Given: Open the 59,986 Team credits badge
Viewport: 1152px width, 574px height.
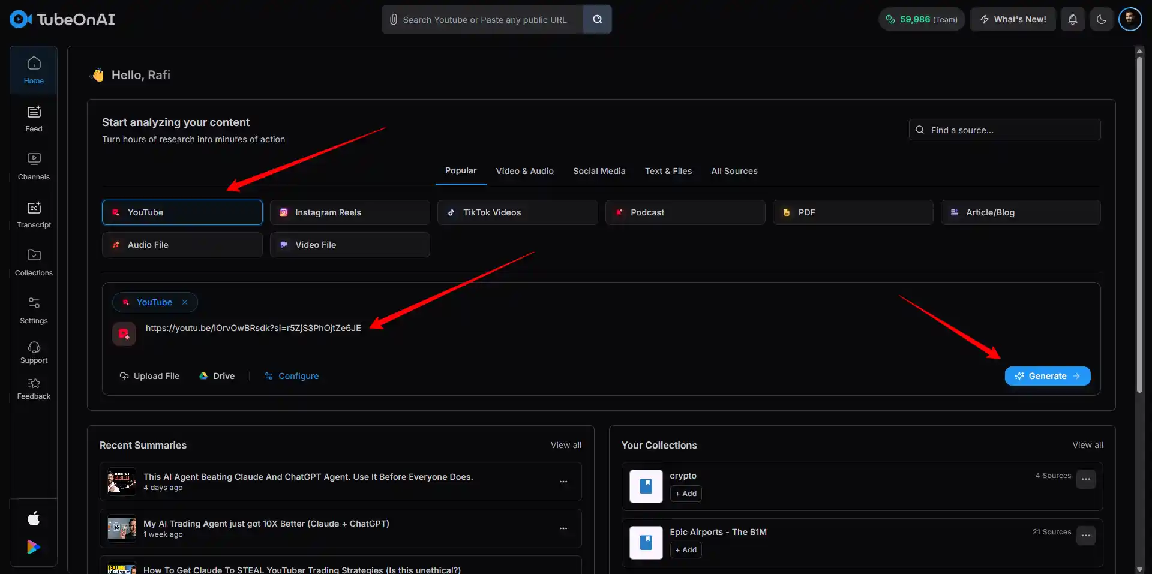Looking at the screenshot, I should click(x=922, y=19).
